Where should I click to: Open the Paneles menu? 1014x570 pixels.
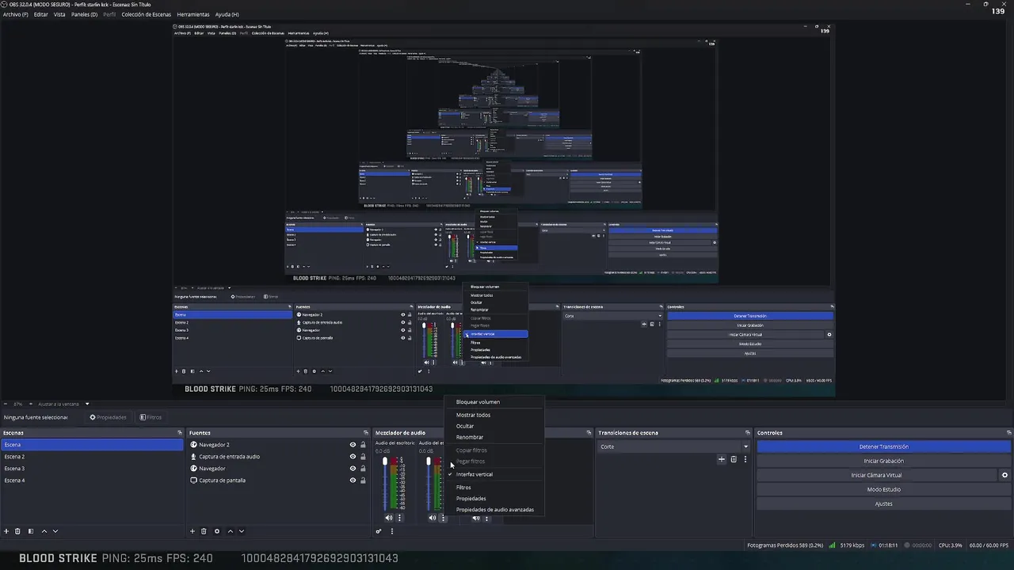point(84,14)
